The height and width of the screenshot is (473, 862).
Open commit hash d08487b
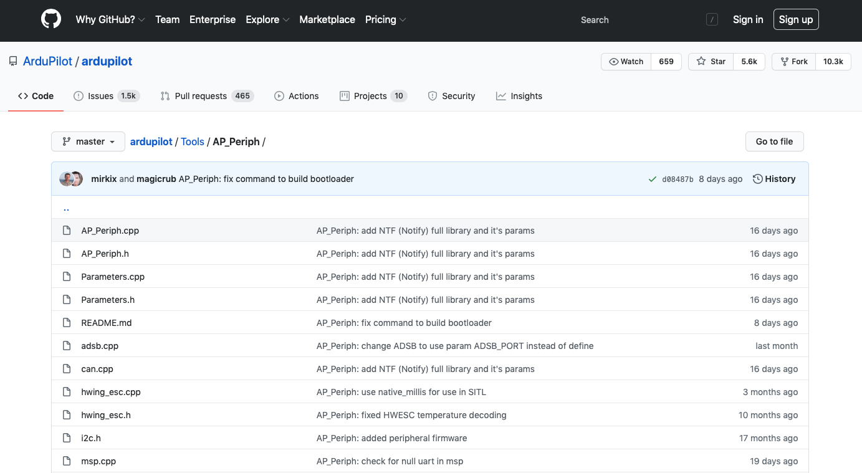click(x=678, y=179)
